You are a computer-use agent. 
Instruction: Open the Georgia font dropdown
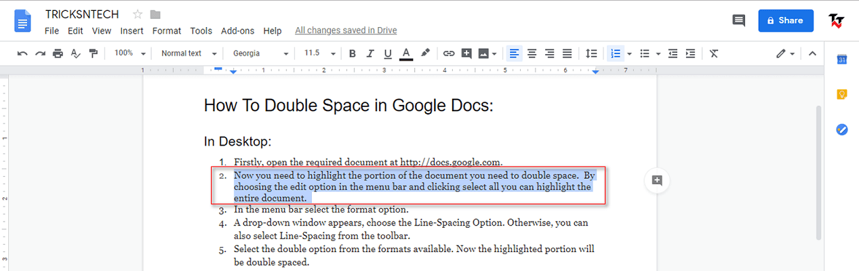click(x=260, y=54)
